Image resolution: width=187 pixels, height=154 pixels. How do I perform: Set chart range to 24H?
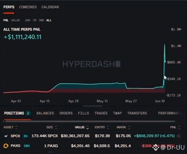[x=27, y=20]
